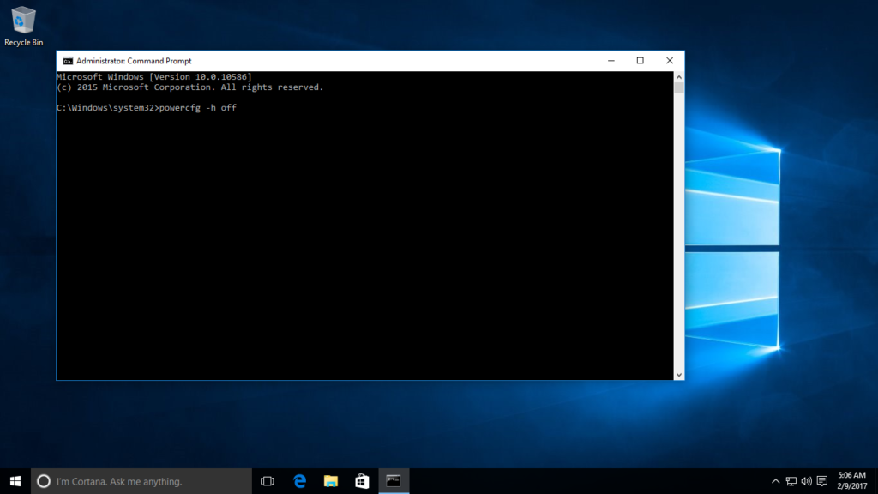This screenshot has height=494, width=878.
Task: Click the Show Desktop sliver at taskbar end
Action: coord(875,481)
